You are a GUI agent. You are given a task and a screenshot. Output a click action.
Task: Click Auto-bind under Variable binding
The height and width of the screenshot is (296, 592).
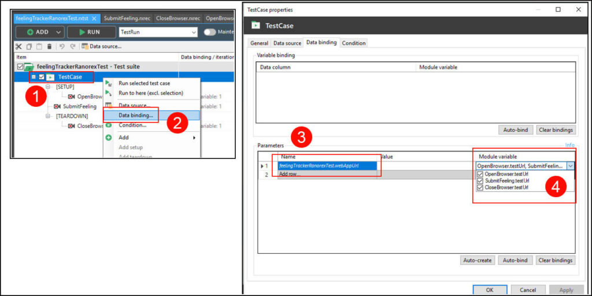515,130
